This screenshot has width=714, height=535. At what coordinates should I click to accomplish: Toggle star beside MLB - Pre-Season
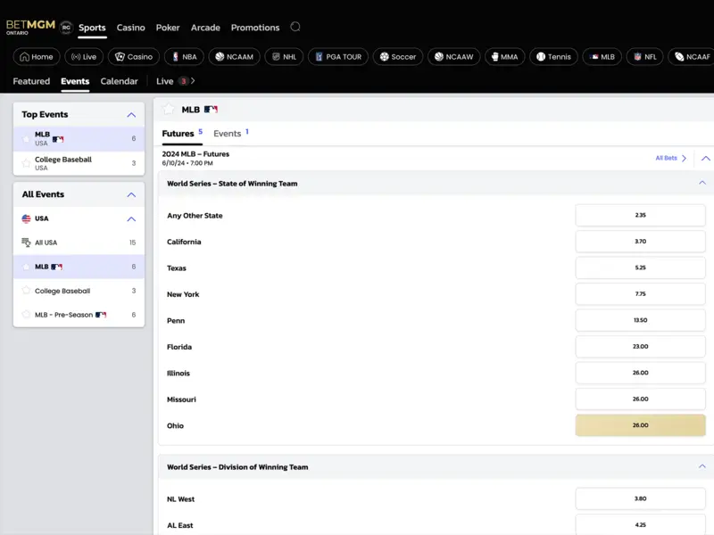click(x=26, y=315)
